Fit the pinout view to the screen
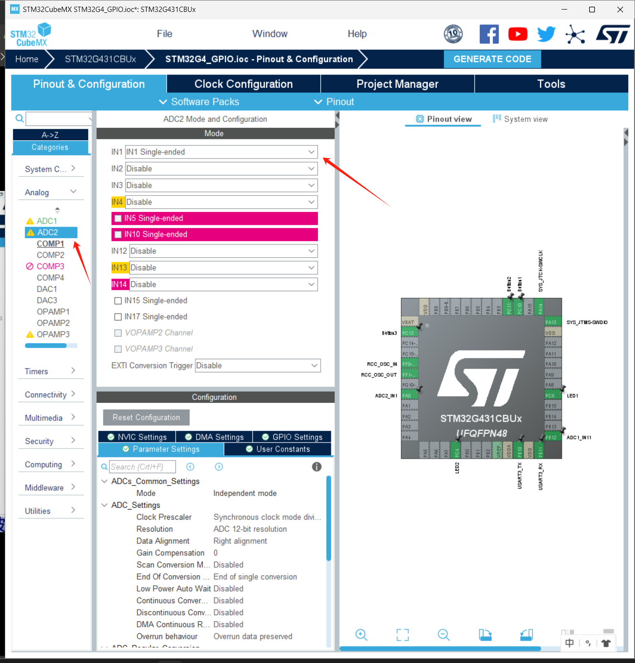 [x=402, y=634]
